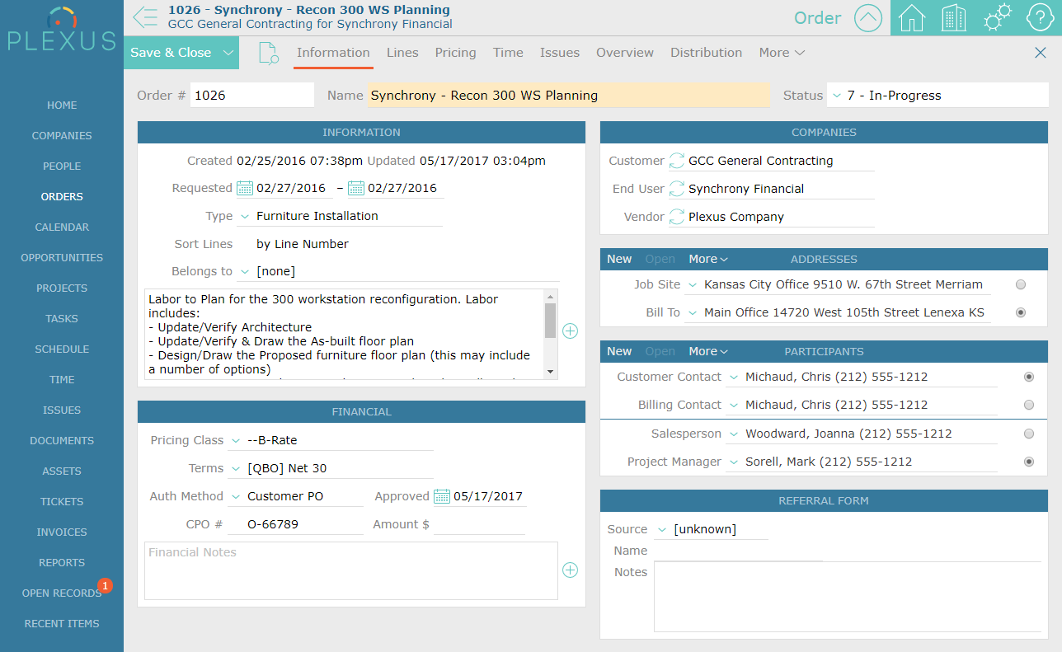This screenshot has width=1062, height=652.
Task: Expand the Financial Notes plus icon
Action: [x=570, y=570]
